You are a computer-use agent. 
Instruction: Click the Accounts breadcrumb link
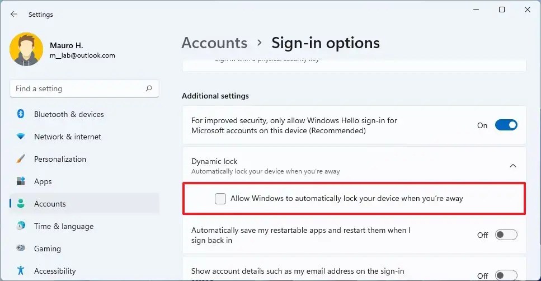(x=215, y=43)
